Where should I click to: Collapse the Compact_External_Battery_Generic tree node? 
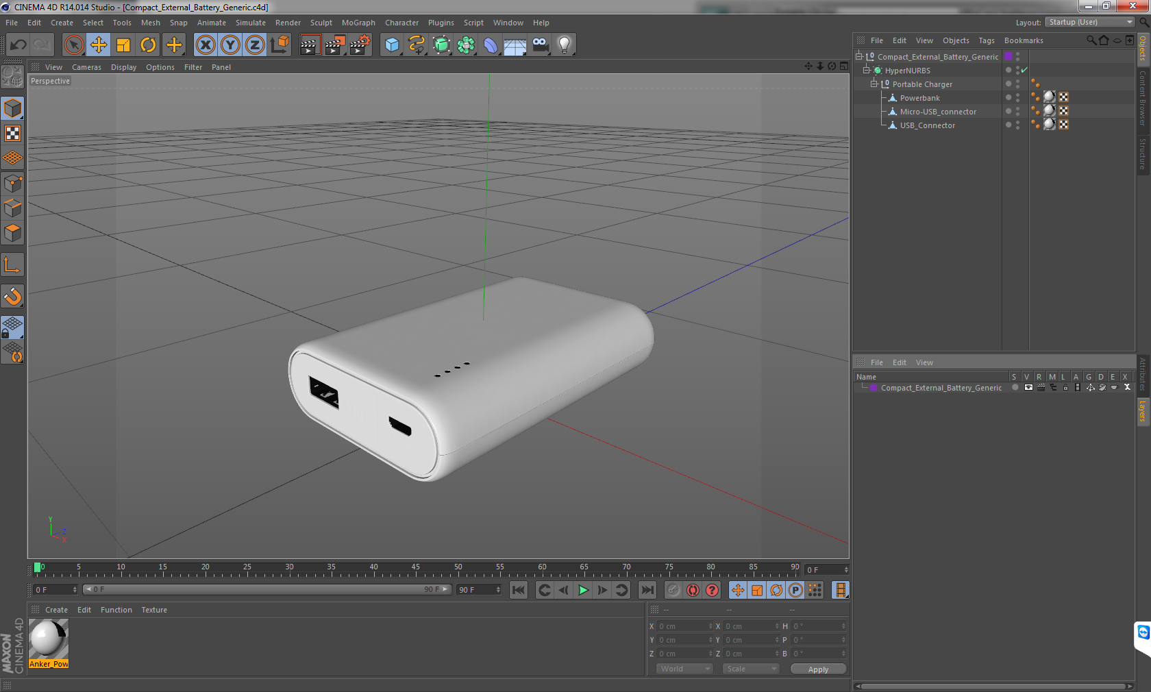click(859, 56)
